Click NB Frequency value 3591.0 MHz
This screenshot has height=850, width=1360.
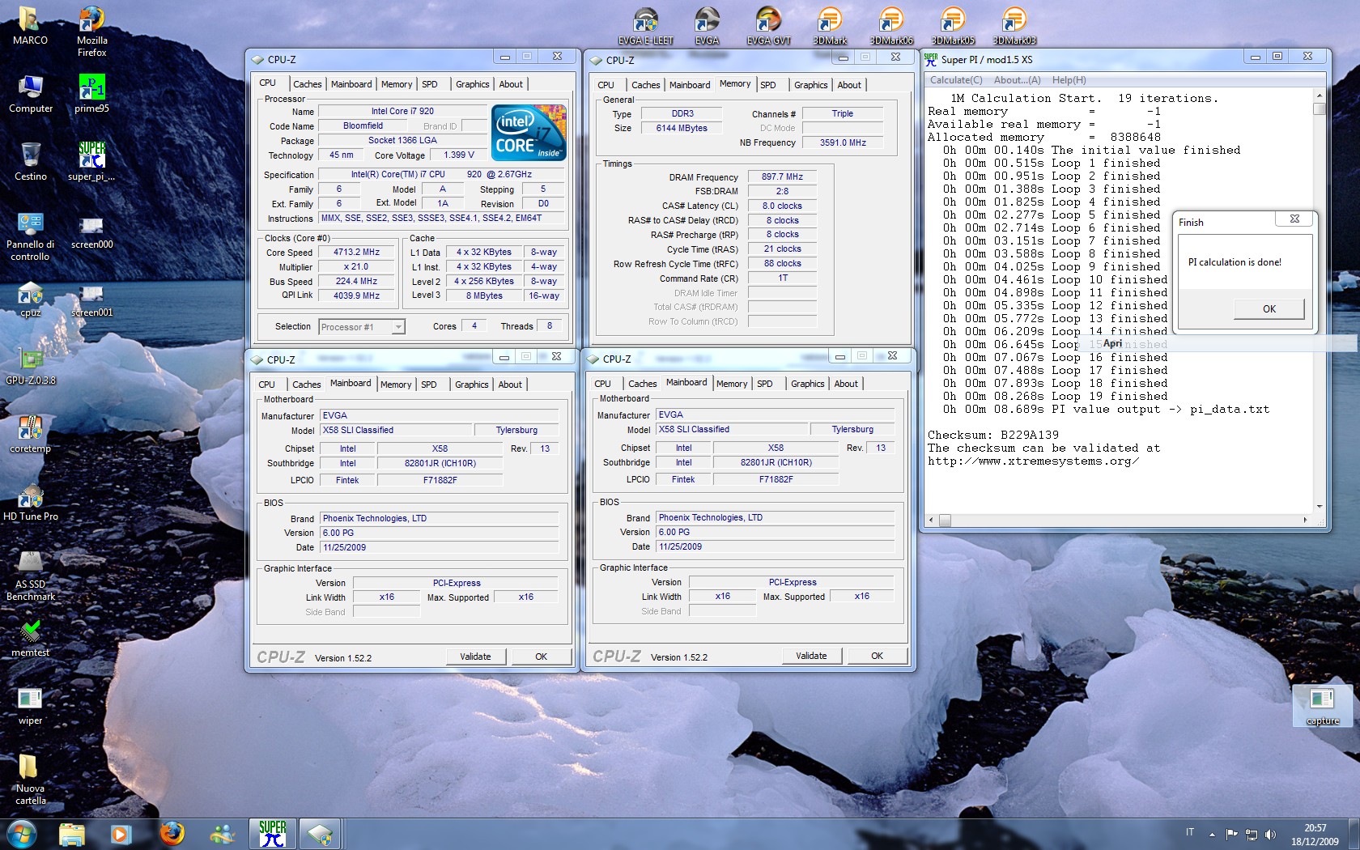click(x=843, y=142)
